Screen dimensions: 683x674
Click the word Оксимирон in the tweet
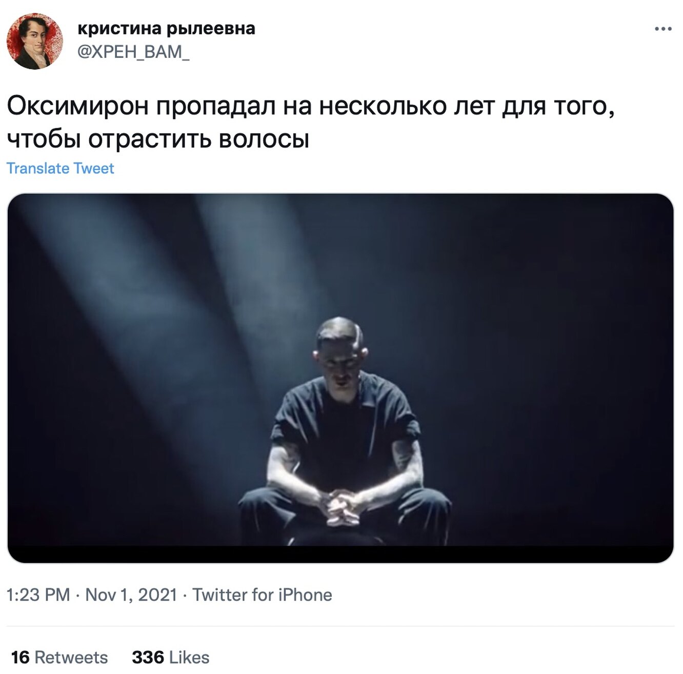tap(78, 106)
